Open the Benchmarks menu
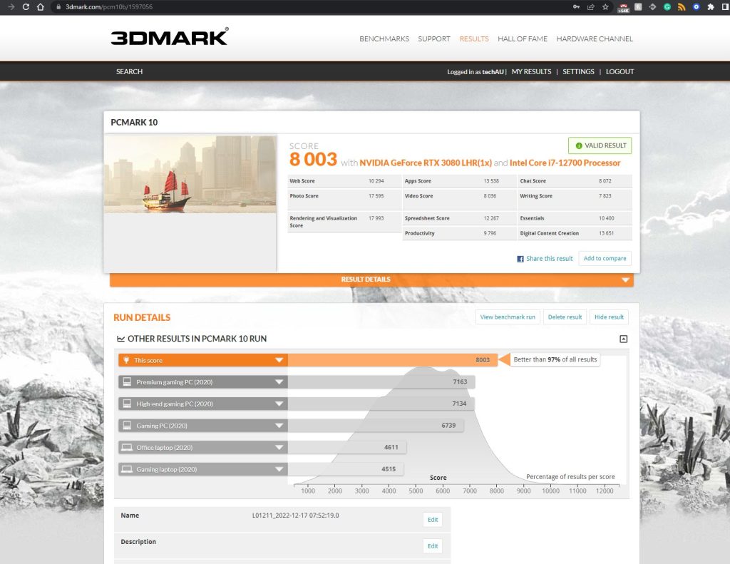Viewport: 730px width, 564px height. click(x=384, y=39)
